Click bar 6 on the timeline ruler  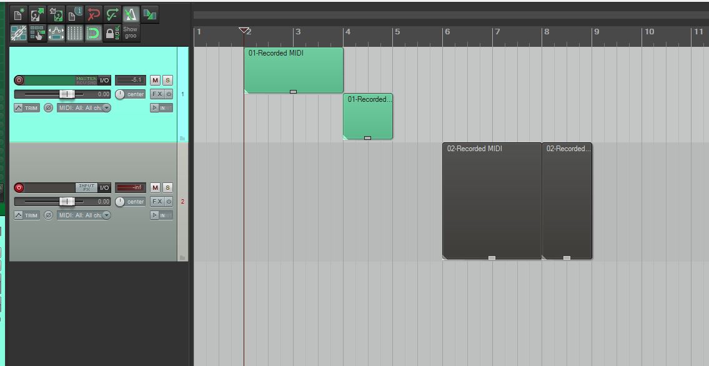[x=447, y=32]
